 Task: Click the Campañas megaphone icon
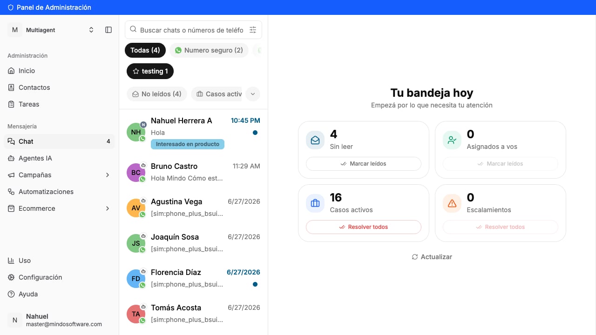point(11,175)
